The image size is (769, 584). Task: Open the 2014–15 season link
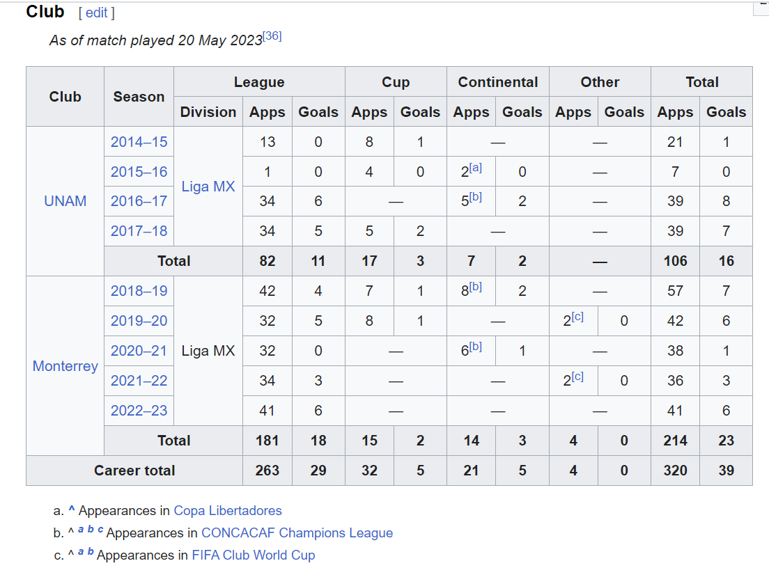[x=139, y=141]
